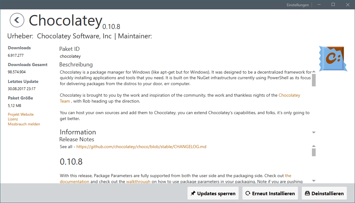This screenshot has width=355, height=203.
Task: Click the downloads count 6.917.277
Action: pyautogui.click(x=16, y=56)
